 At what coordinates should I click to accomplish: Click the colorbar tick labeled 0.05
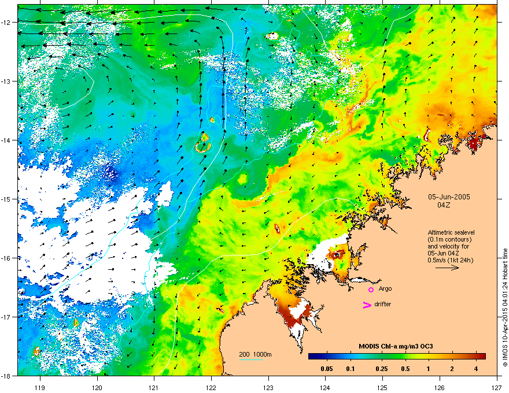(x=327, y=369)
